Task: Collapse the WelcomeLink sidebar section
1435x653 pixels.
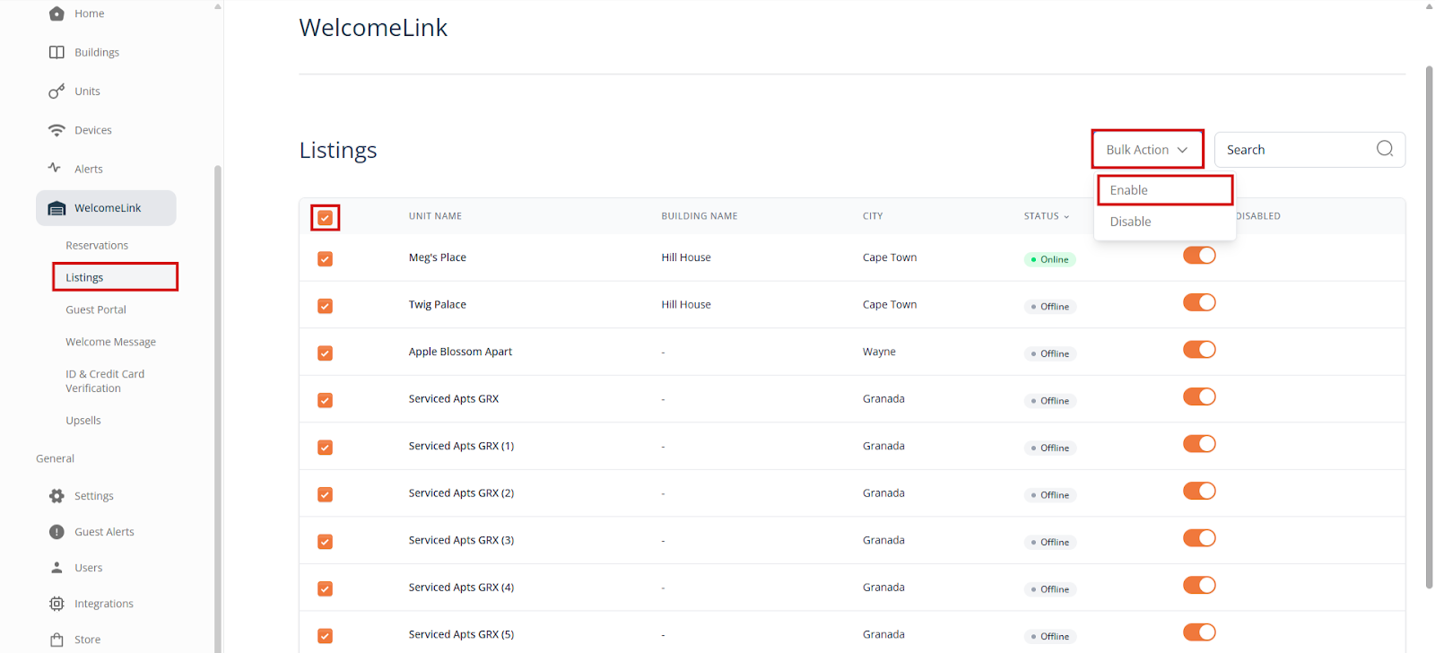Action: pyautogui.click(x=106, y=208)
